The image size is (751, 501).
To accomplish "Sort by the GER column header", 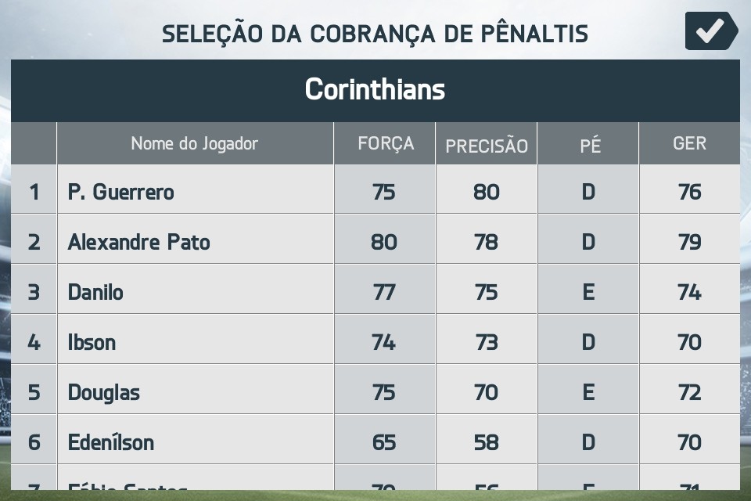I will 689,143.
